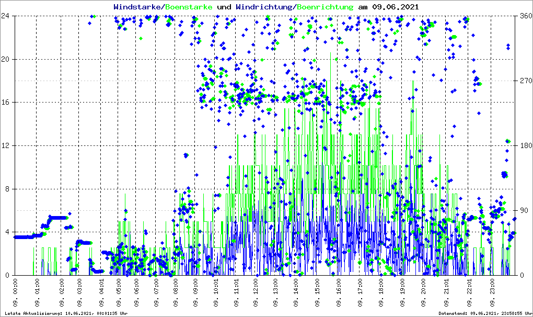Screen dimensions: 533x317
Task: Click the '180' direction axis label
Action: tap(524, 145)
